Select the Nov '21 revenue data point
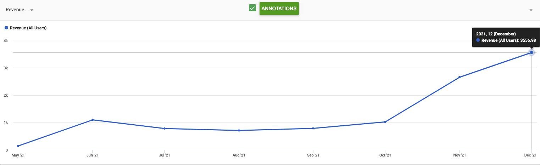The width and height of the screenshot is (540, 165). point(460,77)
